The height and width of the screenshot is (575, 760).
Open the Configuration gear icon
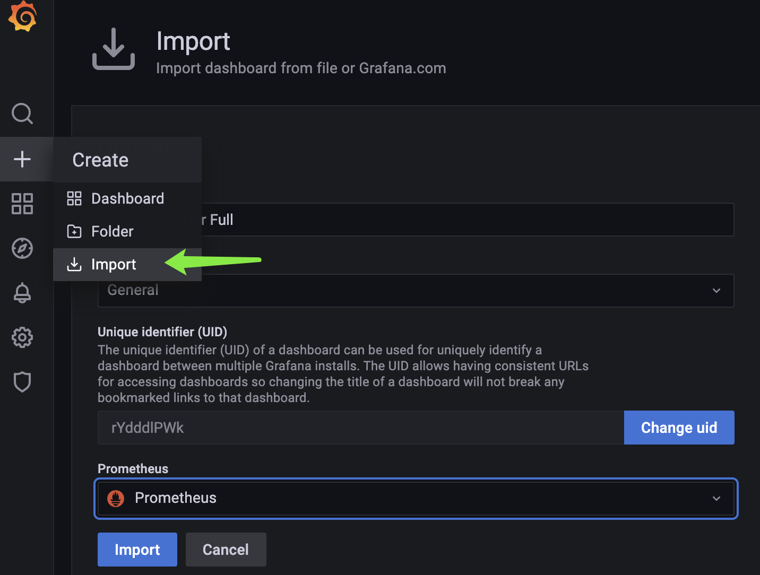pos(22,337)
